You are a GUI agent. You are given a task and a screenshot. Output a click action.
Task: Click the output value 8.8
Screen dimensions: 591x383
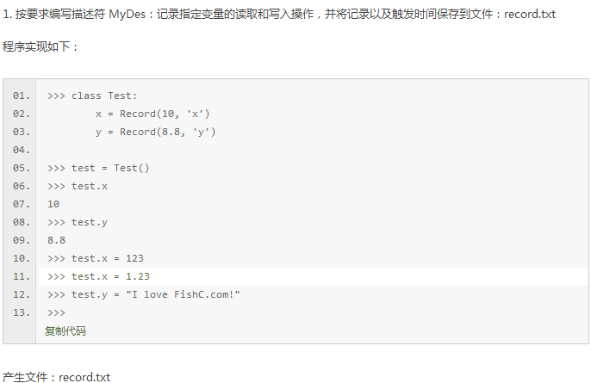tap(56, 240)
